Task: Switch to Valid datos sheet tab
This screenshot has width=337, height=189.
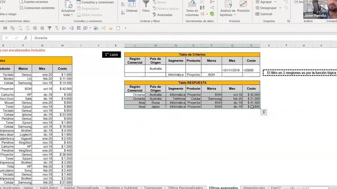Action: pyautogui.click(x=49, y=187)
